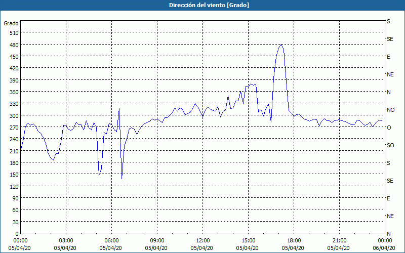This screenshot has height=253, width=405.
Task: Pick the 180 y-axis label
Action: [x=14, y=163]
